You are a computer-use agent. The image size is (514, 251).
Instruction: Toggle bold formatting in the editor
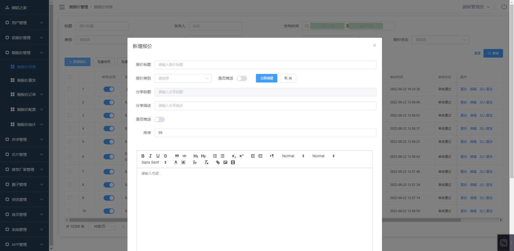tap(143, 156)
